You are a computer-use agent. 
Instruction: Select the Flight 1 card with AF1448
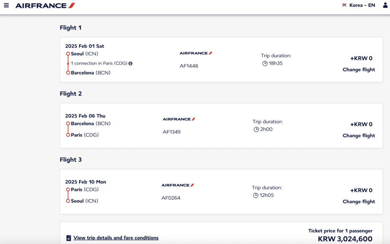click(x=221, y=60)
